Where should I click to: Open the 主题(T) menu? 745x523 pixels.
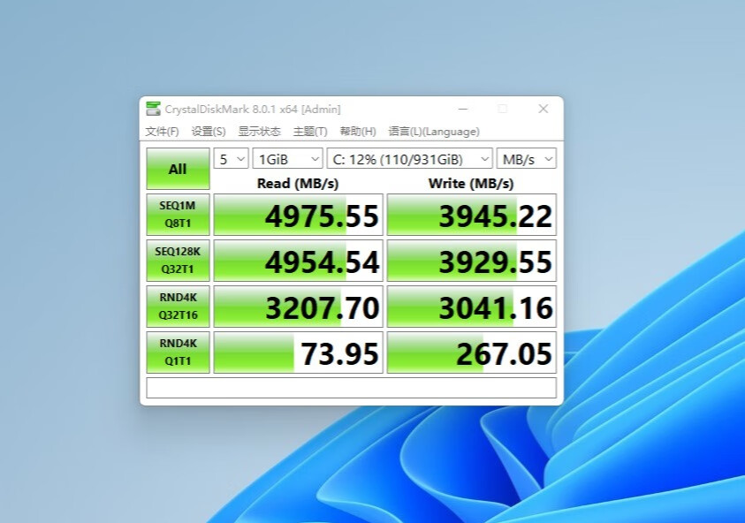coord(310,132)
